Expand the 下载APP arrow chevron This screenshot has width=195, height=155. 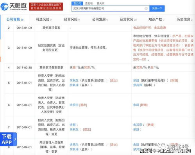(15, 139)
